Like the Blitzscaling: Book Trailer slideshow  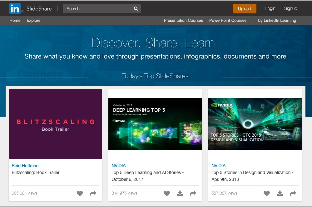pyautogui.click(x=80, y=193)
